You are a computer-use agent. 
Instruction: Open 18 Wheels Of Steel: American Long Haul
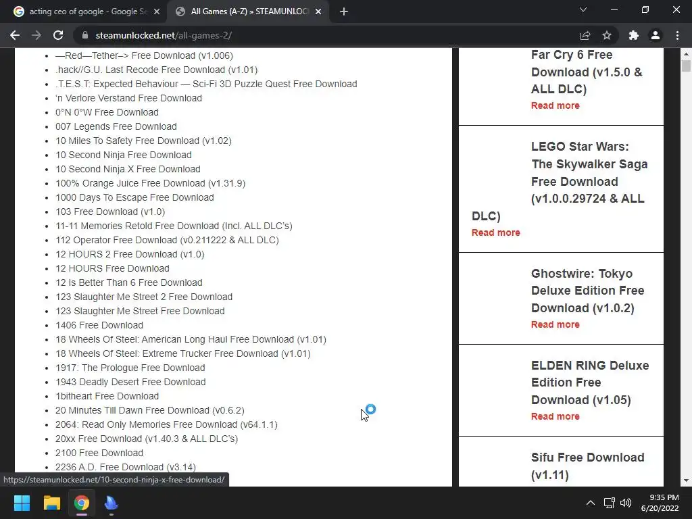tap(191, 339)
